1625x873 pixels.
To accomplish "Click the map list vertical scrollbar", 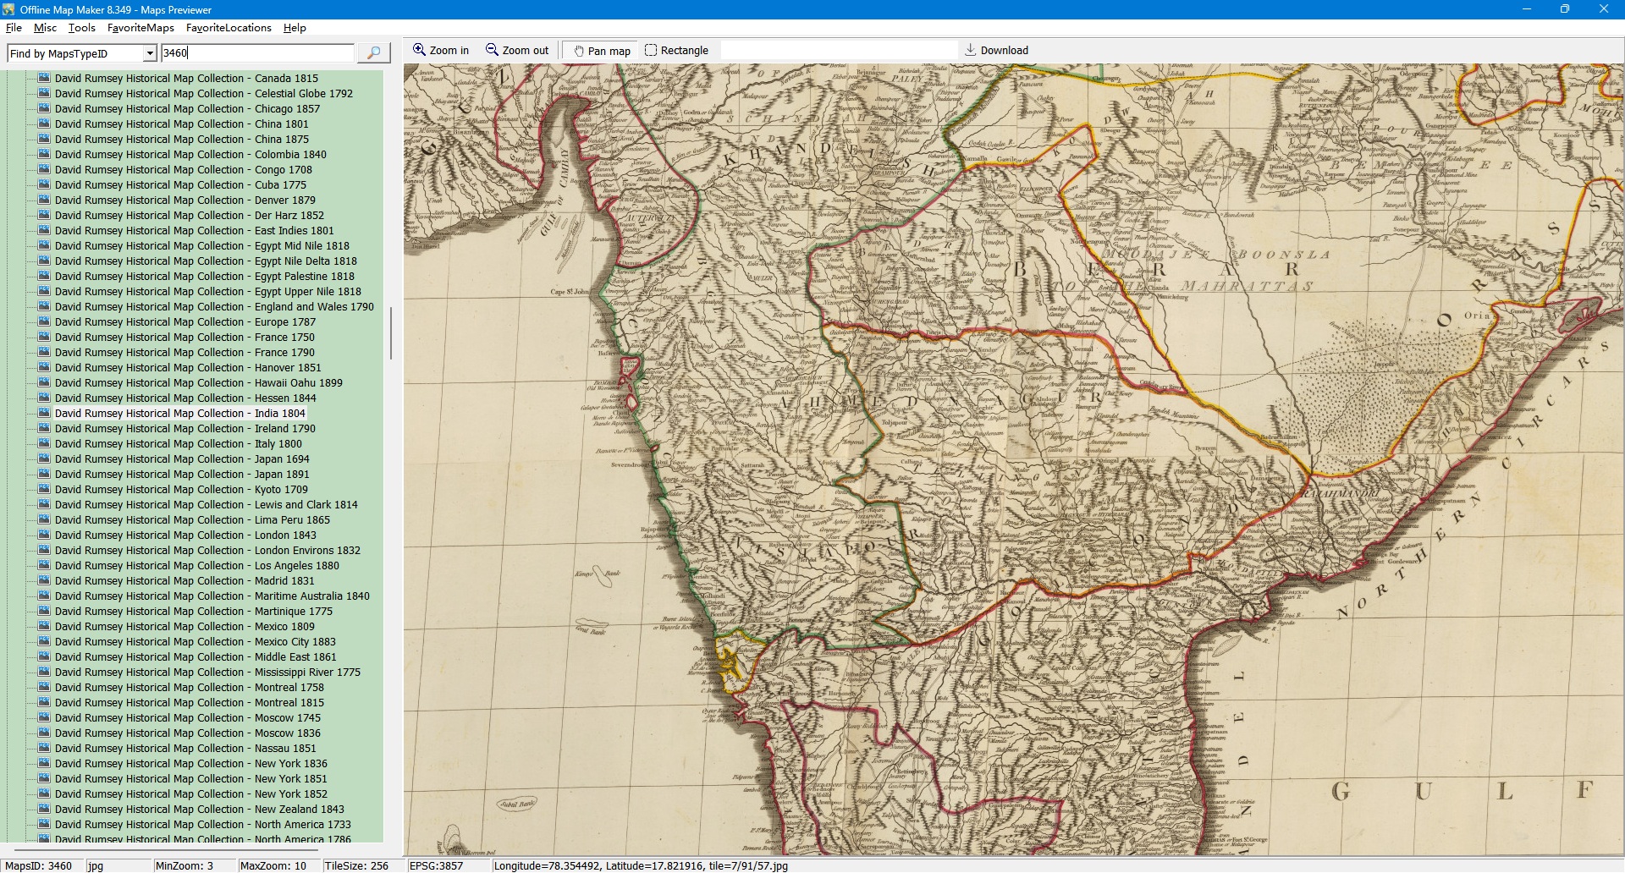I will [390, 333].
